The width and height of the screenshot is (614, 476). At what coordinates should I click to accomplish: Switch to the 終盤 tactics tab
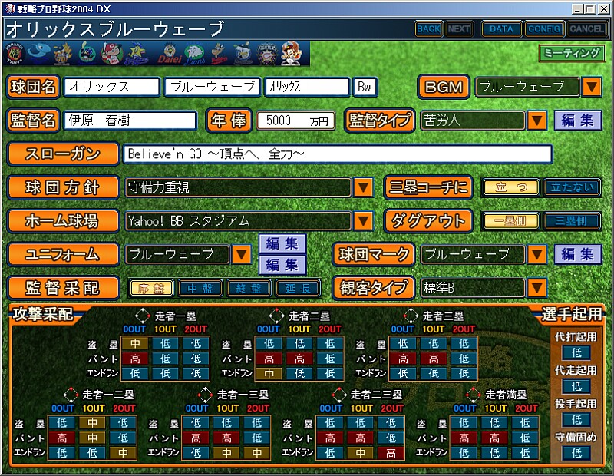(249, 289)
